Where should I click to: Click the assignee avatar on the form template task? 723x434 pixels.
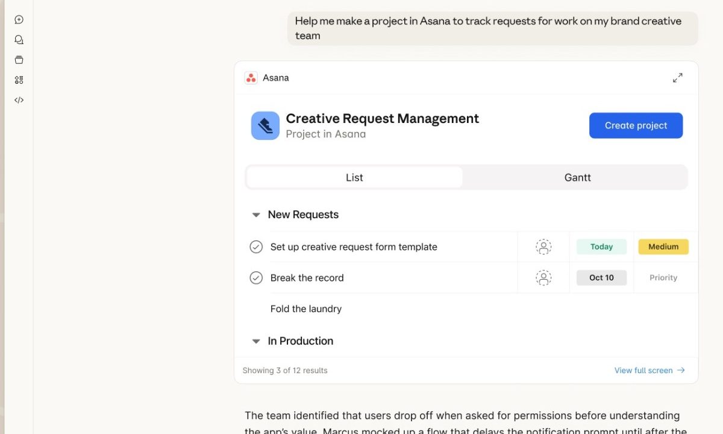tap(543, 247)
